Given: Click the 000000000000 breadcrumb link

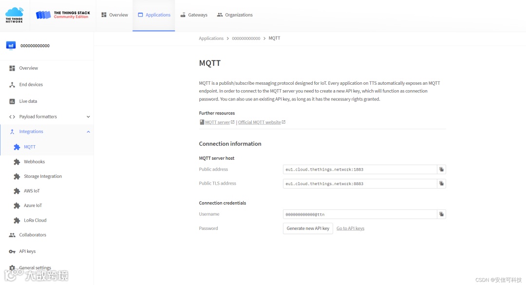Looking at the screenshot, I should pos(246,38).
